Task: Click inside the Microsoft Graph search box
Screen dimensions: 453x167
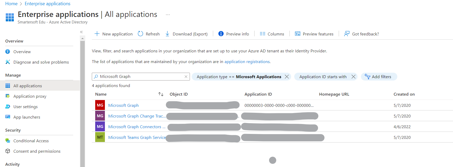Action: coord(141,77)
